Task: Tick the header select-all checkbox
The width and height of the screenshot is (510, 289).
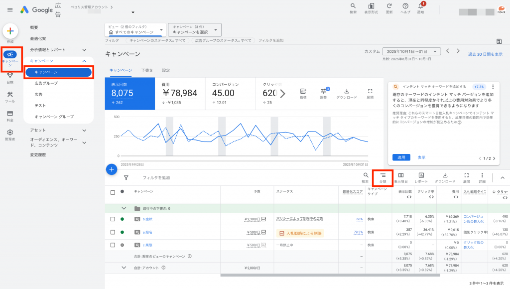Action: pyautogui.click(x=113, y=191)
